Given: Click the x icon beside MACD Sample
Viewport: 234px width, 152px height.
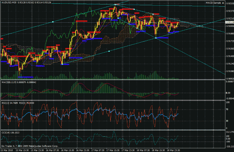Looking at the screenshot, I should (x=223, y=3).
